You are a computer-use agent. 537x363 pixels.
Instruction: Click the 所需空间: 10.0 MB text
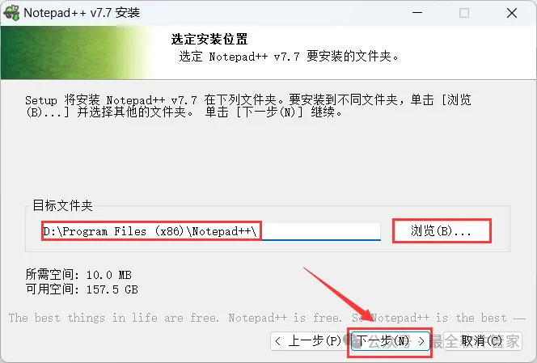point(78,275)
